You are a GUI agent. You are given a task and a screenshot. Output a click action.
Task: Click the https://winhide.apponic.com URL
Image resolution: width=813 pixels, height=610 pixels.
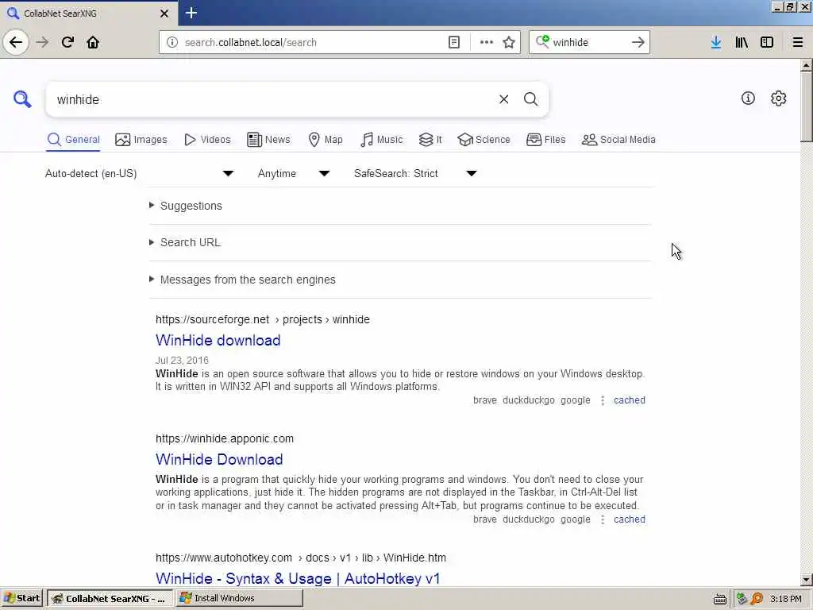[225, 438]
